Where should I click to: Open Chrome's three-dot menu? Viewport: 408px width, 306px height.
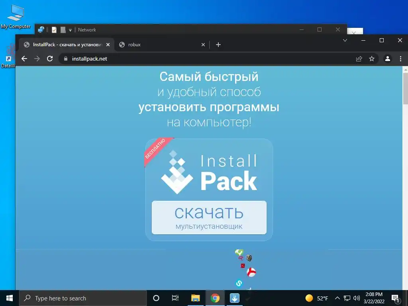coord(400,59)
